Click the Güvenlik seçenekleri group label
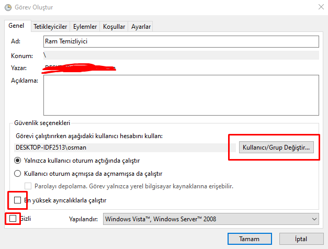This screenshot has height=249, width=328. point(42,123)
